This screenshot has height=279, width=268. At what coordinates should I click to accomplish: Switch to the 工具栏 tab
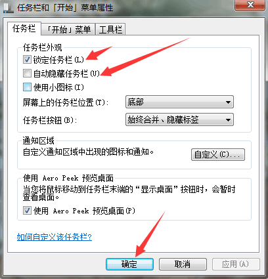[110, 30]
